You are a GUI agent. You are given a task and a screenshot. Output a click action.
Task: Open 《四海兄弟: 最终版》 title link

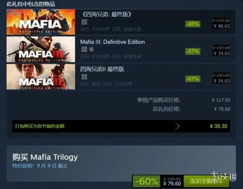coord(107,15)
